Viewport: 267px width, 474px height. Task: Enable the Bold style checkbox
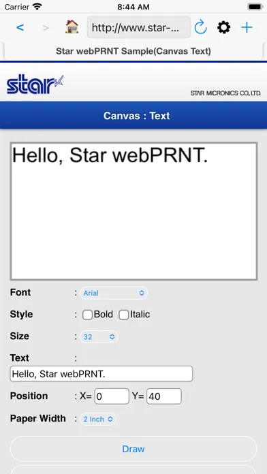point(87,315)
